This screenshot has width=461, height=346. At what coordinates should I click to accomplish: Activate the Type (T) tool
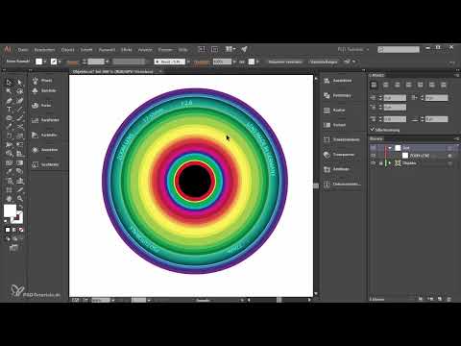[x=9, y=110]
